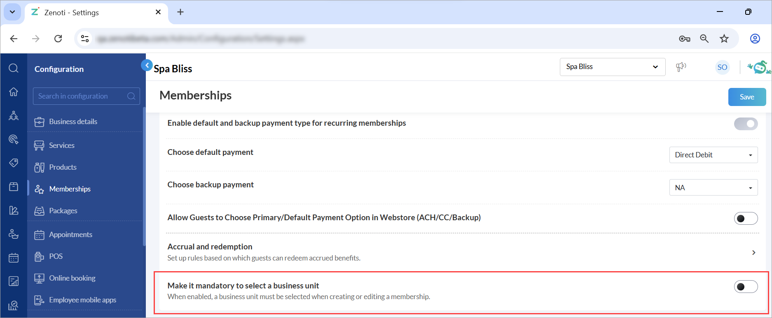The image size is (772, 318).
Task: Open the Direct Debit default payment dropdown
Action: coord(713,155)
